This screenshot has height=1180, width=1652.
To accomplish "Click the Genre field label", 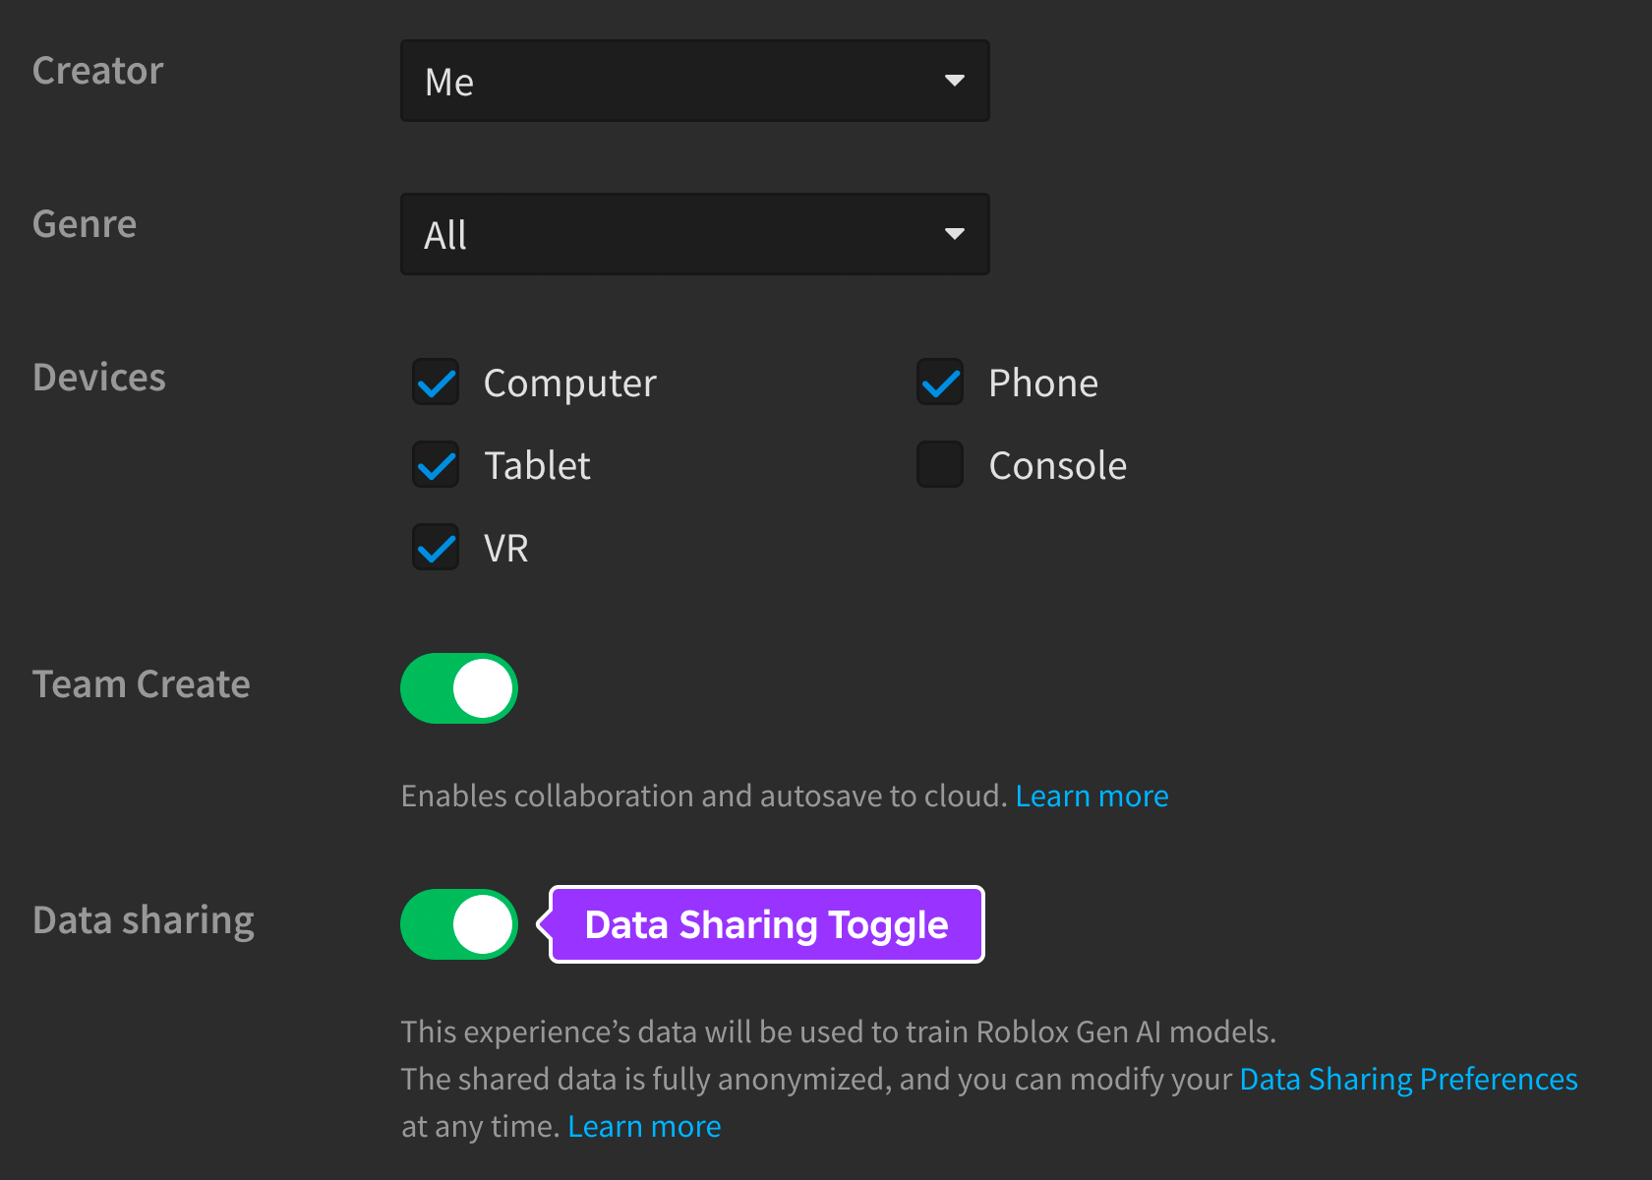I will [x=85, y=224].
